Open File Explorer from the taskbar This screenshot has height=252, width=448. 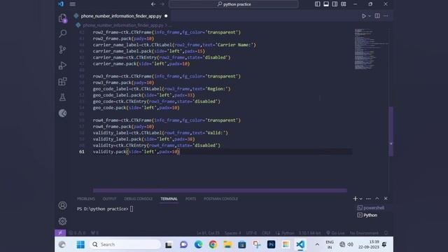pyautogui.click(x=227, y=244)
